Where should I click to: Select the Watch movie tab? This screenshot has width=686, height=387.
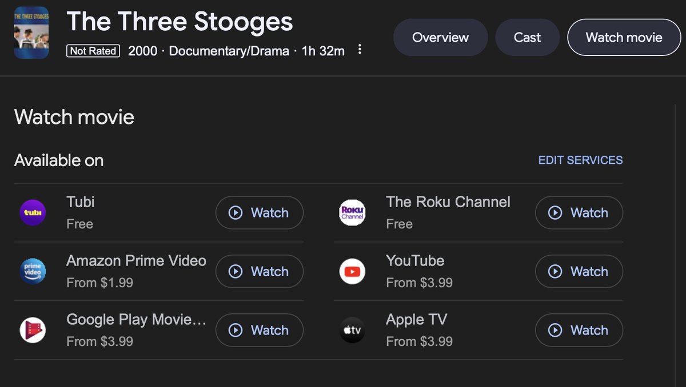click(624, 38)
